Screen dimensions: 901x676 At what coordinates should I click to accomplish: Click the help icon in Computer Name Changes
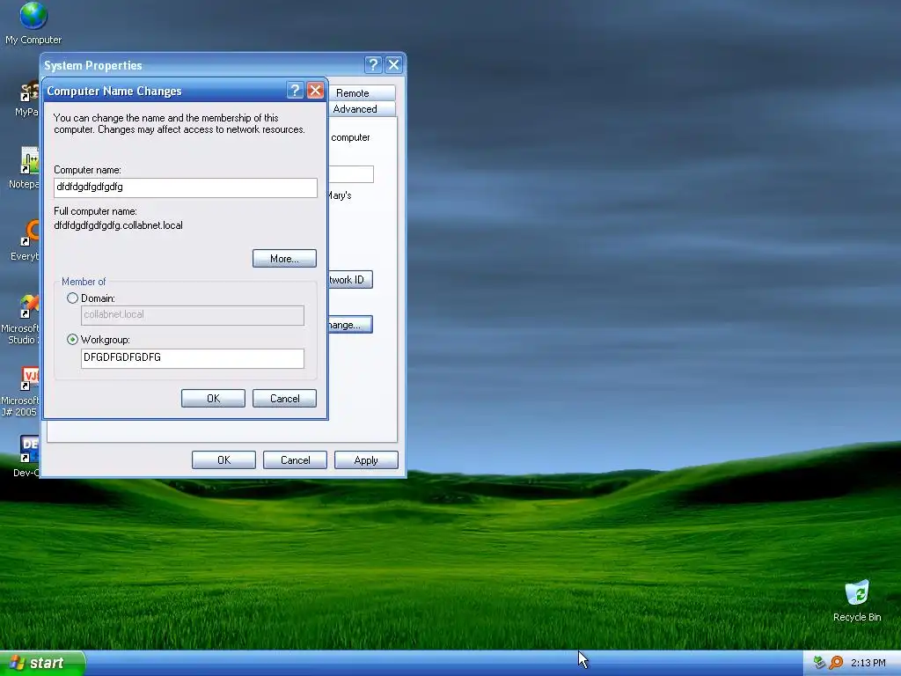click(294, 91)
